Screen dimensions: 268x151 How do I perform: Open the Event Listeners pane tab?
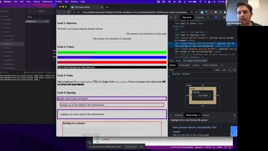(210, 65)
